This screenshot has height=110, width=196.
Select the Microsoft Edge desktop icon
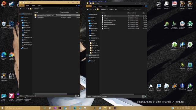click(x=4, y=56)
